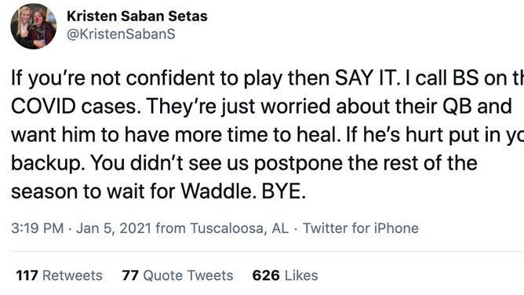Click the 3:19 PM timestamp
Viewport: 524px width, 295px height.
(x=38, y=228)
